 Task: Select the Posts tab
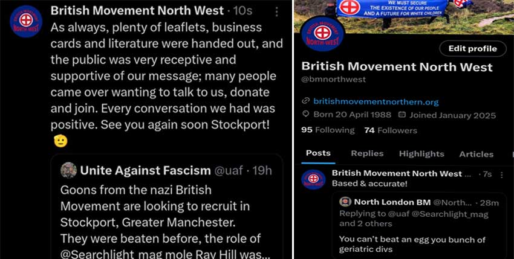click(x=318, y=153)
